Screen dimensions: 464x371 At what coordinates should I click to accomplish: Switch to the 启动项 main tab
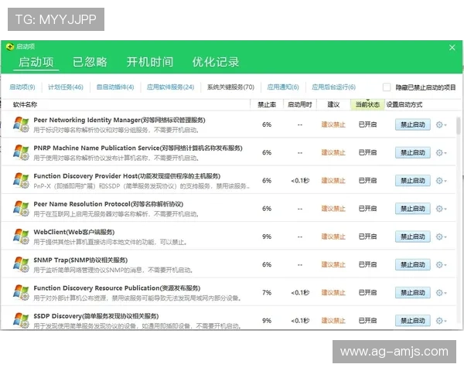(x=36, y=62)
